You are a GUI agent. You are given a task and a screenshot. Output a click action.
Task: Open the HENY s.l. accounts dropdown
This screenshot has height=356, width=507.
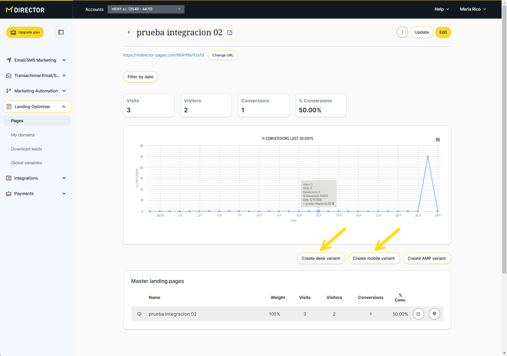[146, 9]
